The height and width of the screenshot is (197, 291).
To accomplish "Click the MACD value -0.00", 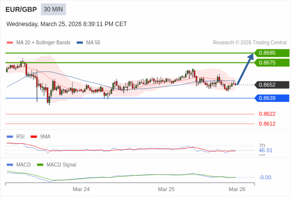I will pyautogui.click(x=265, y=177).
